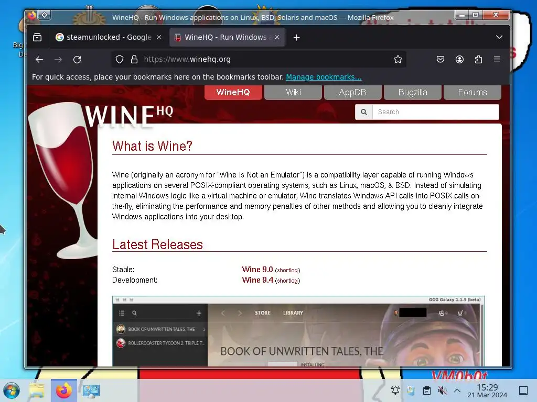Open the notifications bell tray icon
Image resolution: width=537 pixels, height=402 pixels.
(x=395, y=390)
